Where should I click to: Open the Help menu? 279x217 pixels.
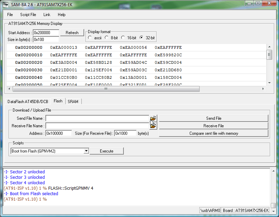click(62, 15)
